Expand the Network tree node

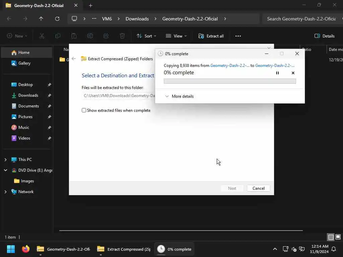click(x=5, y=192)
